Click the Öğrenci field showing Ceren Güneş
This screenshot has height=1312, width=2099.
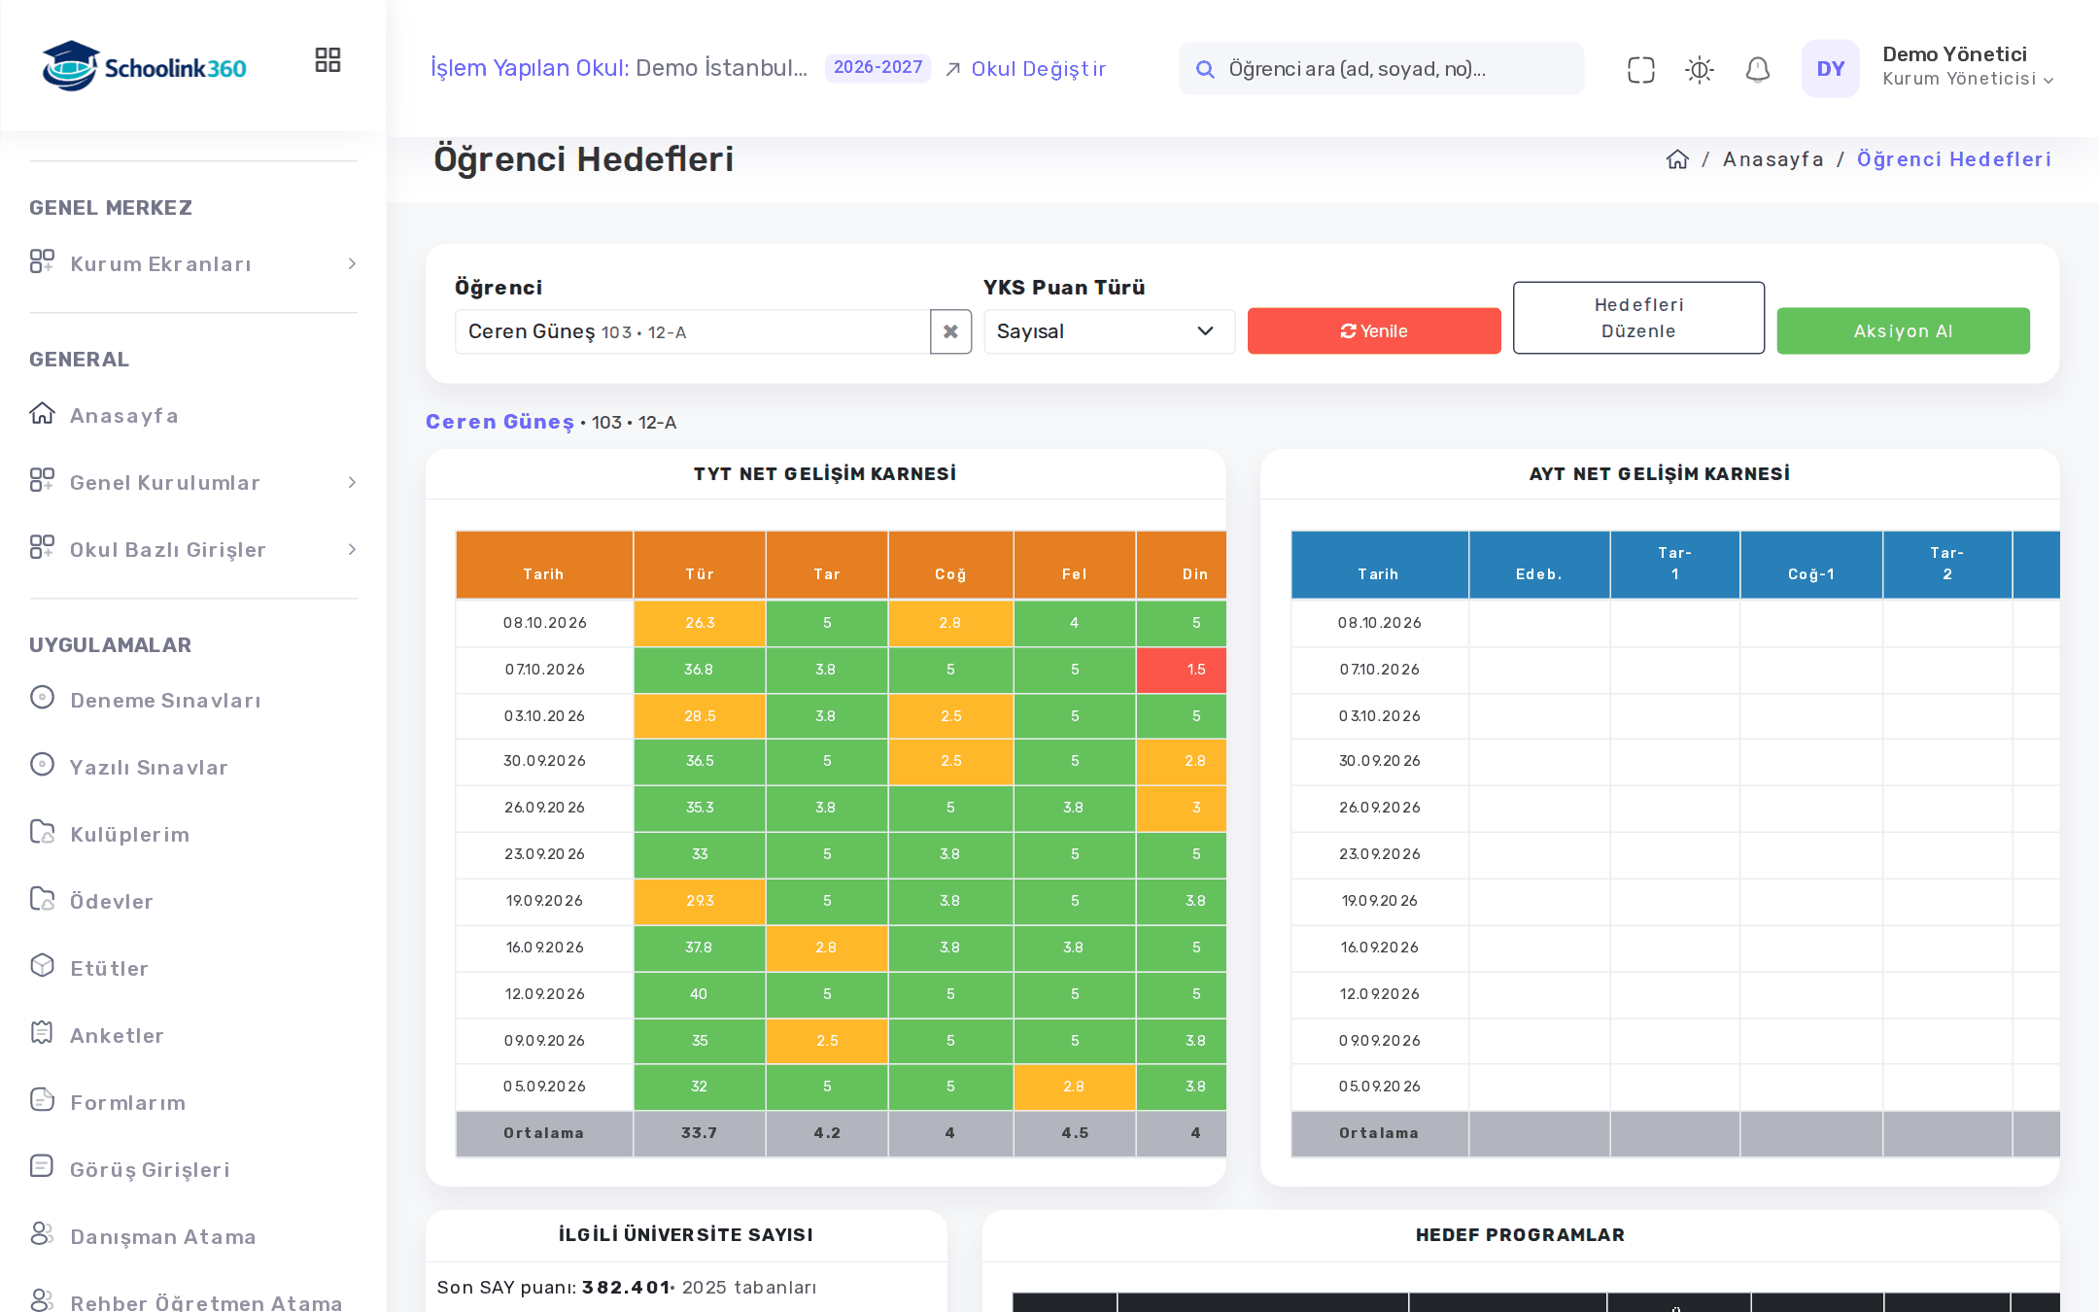point(692,331)
